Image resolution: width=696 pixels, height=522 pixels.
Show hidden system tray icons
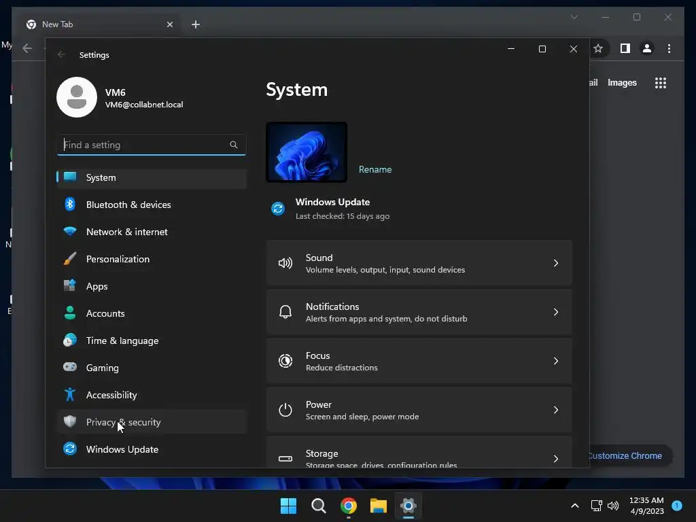[x=575, y=506]
